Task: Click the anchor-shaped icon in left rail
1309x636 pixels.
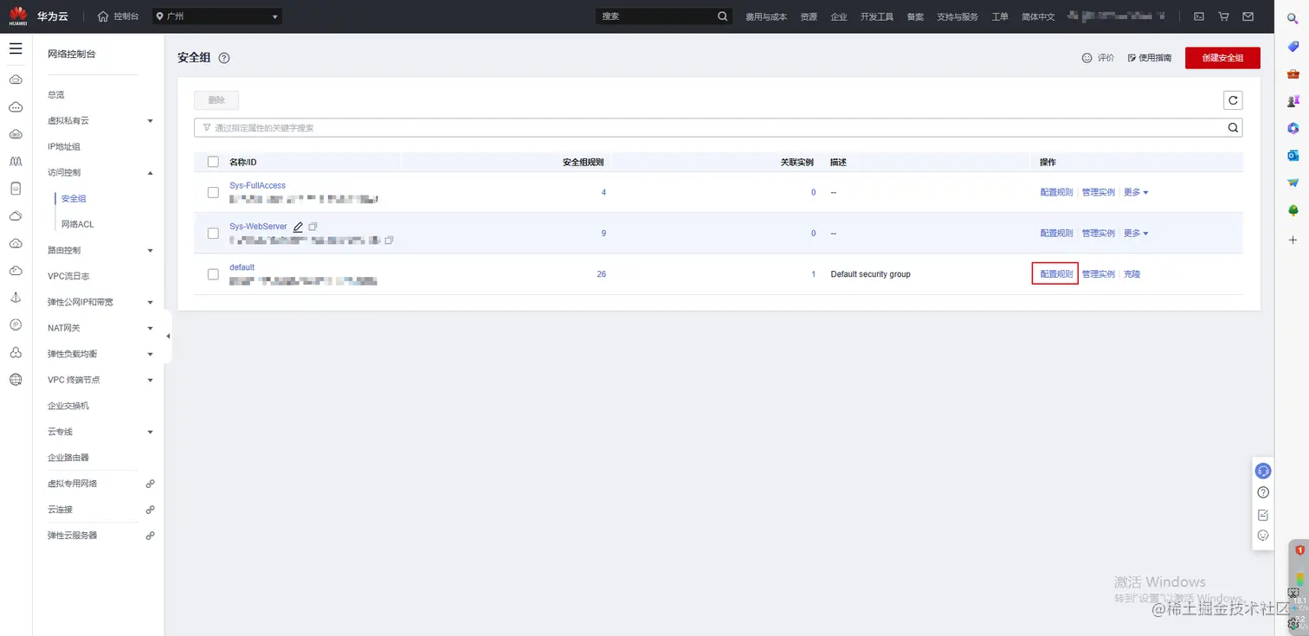Action: (x=16, y=297)
